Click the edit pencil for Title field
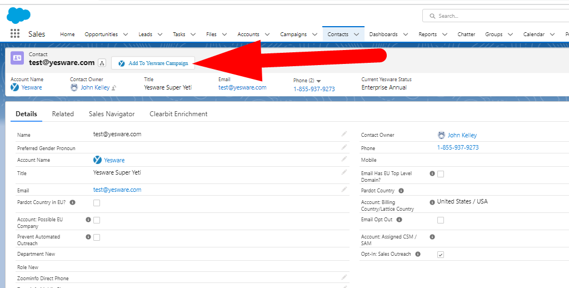The width and height of the screenshot is (569, 288). tap(344, 172)
